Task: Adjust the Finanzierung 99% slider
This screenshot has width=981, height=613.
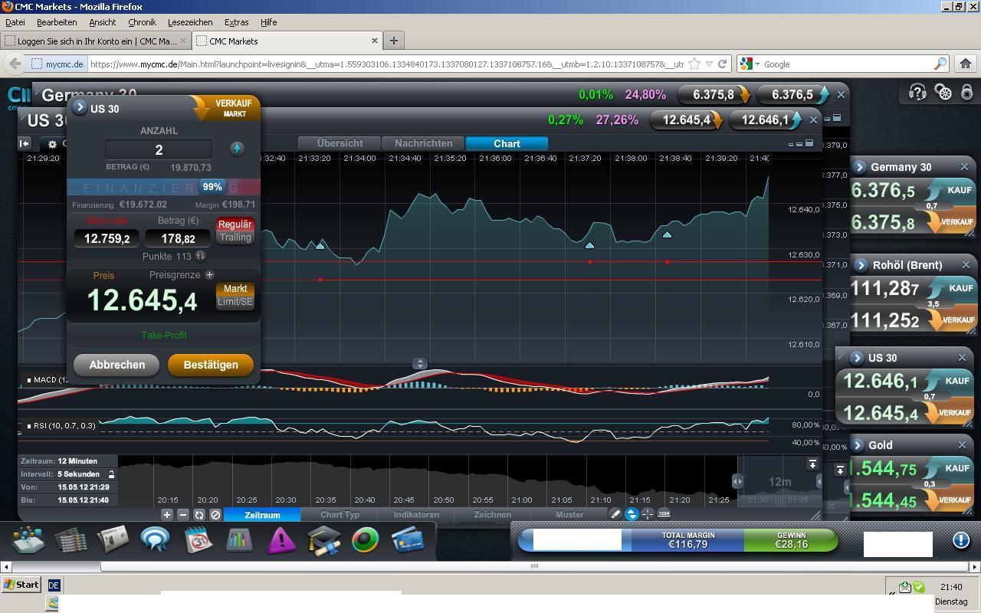Action: point(212,187)
